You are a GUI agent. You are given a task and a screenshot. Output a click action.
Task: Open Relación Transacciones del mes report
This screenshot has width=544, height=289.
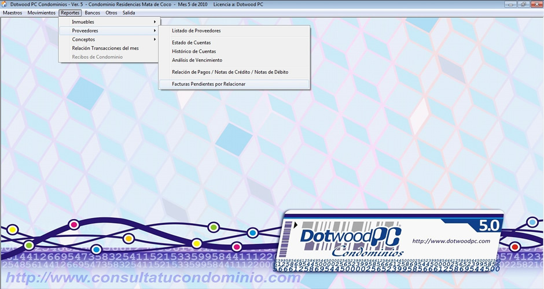pyautogui.click(x=109, y=48)
